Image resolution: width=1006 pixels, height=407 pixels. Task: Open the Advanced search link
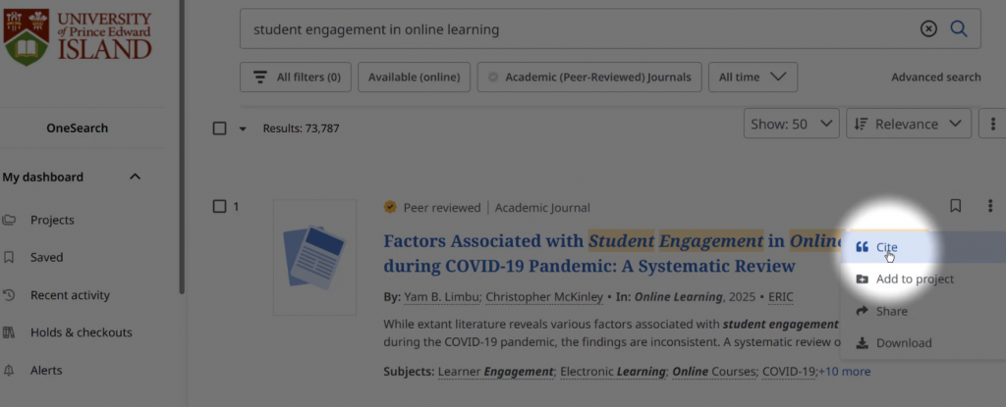pos(935,76)
